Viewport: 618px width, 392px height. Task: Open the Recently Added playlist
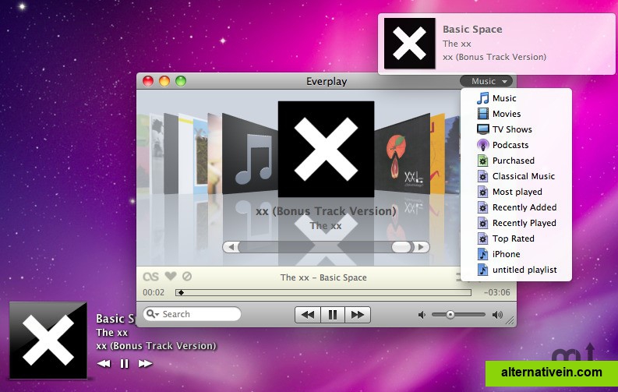click(x=516, y=207)
